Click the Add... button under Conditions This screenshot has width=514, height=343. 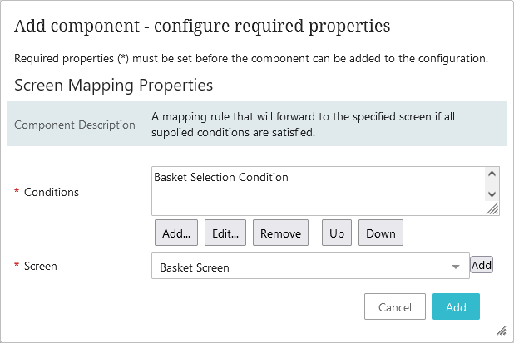coord(176,233)
